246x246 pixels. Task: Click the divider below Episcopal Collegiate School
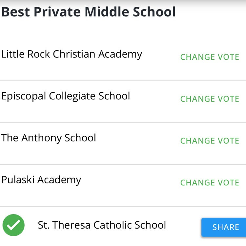coord(123,123)
